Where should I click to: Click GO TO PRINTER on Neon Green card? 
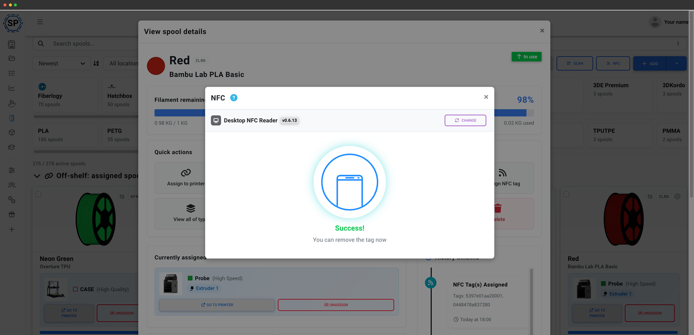(x=69, y=313)
